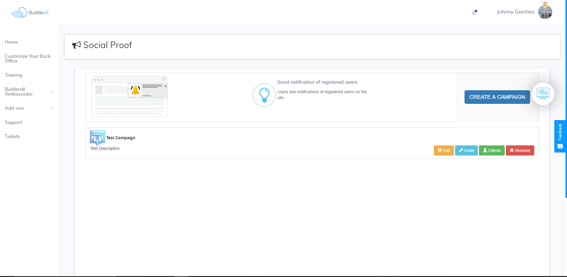Click the lightbulb tip icon
The height and width of the screenshot is (277, 567).
(x=264, y=95)
